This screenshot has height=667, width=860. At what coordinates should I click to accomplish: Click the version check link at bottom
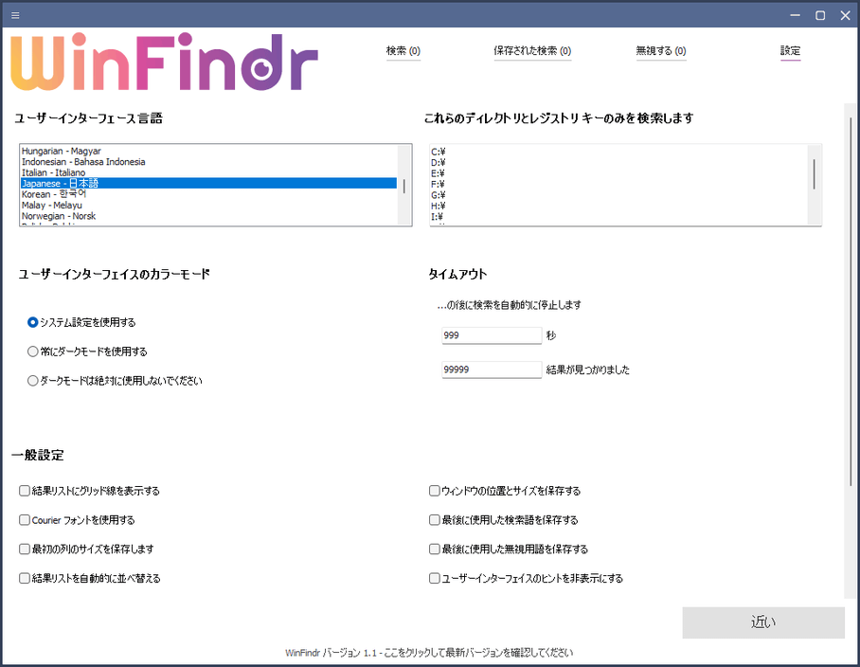pyautogui.click(x=429, y=653)
